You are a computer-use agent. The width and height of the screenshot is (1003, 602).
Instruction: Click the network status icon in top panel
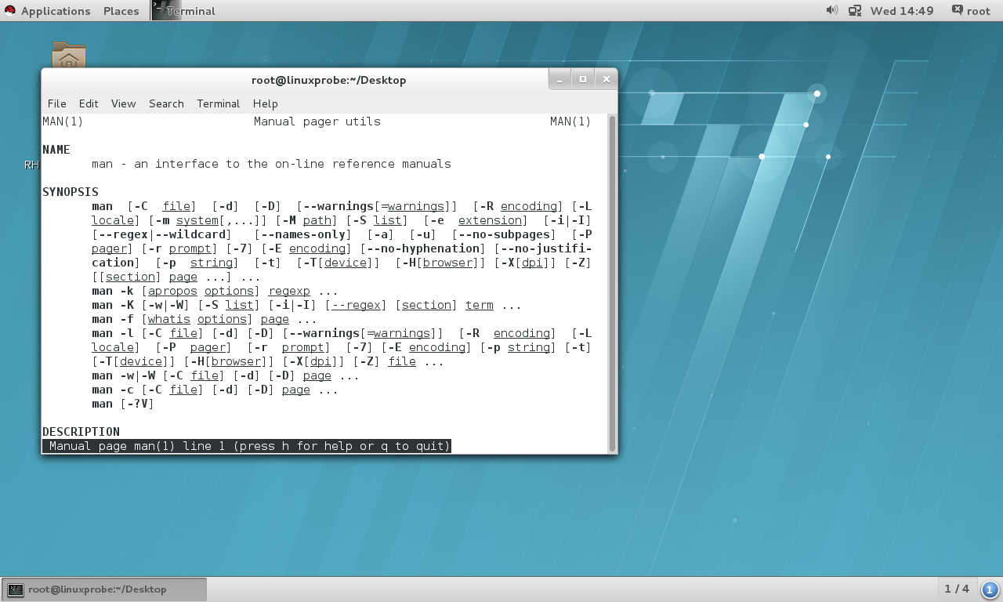click(853, 11)
